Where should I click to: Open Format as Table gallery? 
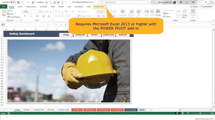[x=132, y=14]
